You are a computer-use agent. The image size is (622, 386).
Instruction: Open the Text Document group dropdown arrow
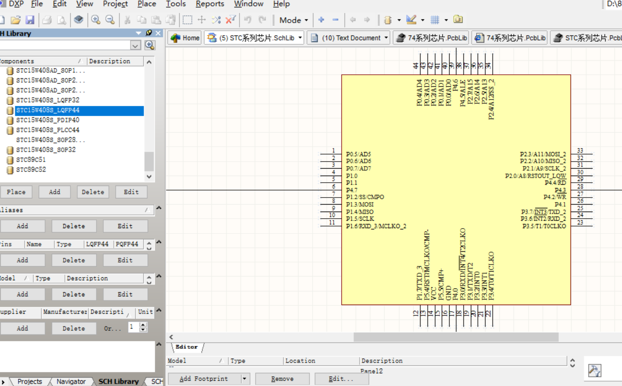(386, 38)
